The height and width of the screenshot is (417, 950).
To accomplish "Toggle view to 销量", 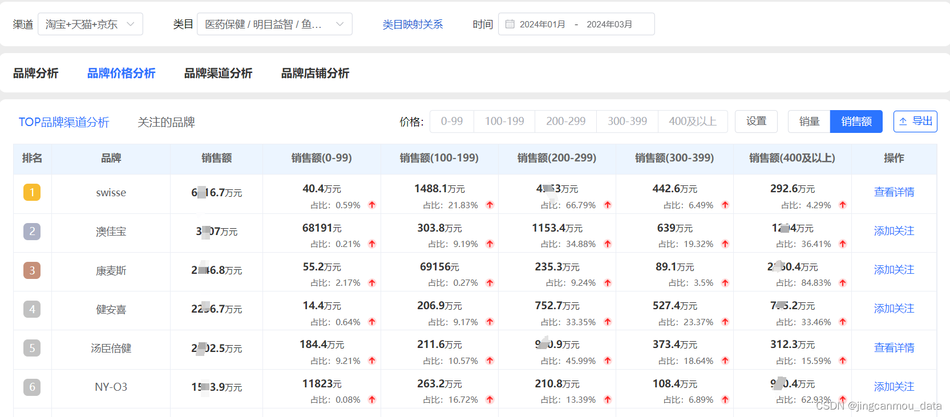I will [809, 122].
